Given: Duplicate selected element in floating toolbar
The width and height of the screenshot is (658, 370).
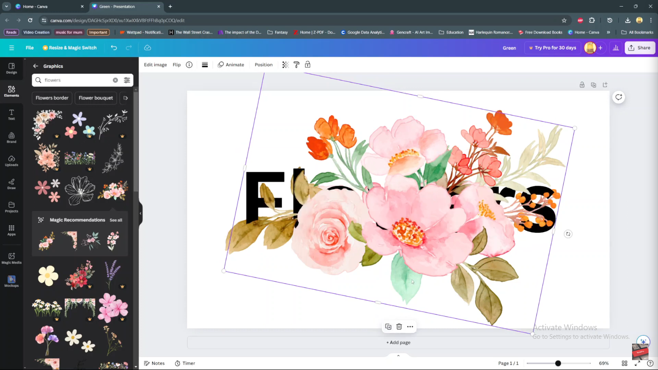Looking at the screenshot, I should 388,326.
